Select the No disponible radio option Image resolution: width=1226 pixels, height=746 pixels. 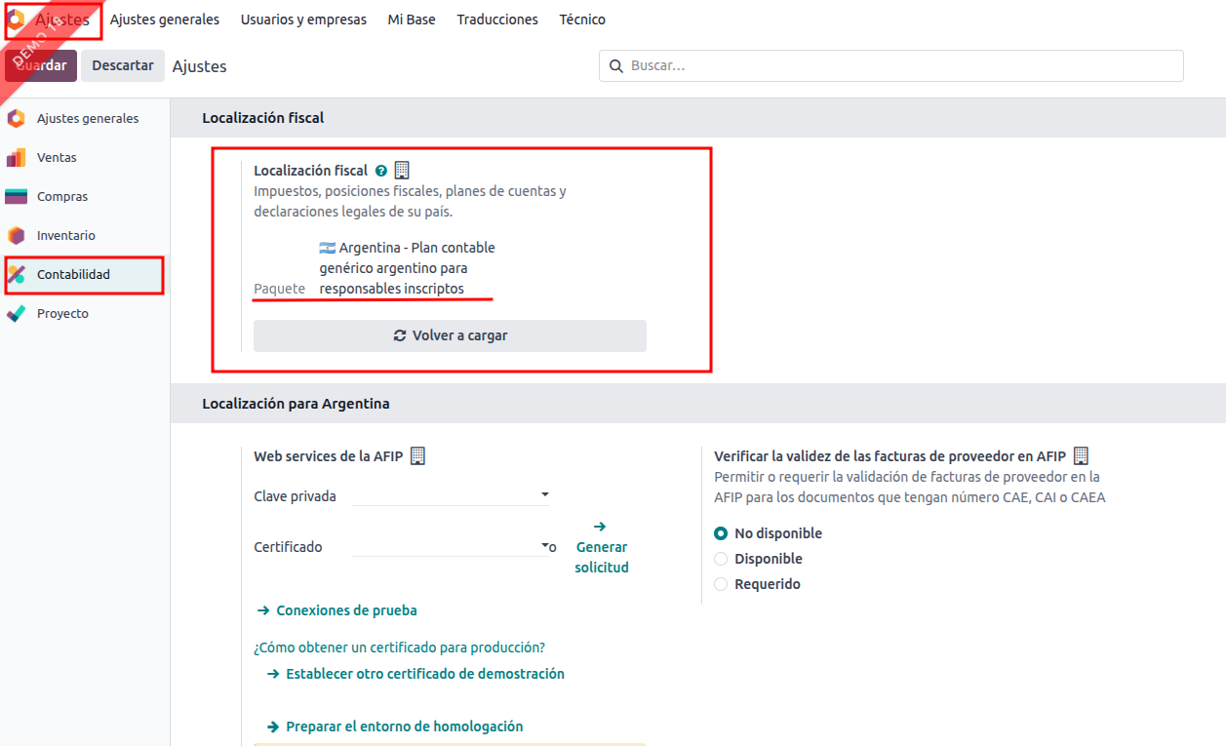click(x=721, y=533)
